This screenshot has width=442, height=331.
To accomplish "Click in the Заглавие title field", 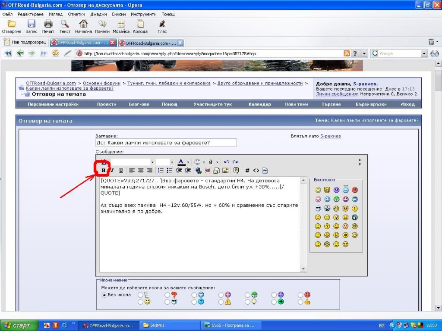I will click(166, 143).
